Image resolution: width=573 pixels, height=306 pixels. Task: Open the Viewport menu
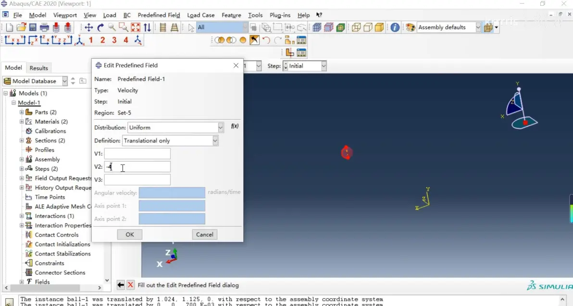pyautogui.click(x=65, y=15)
